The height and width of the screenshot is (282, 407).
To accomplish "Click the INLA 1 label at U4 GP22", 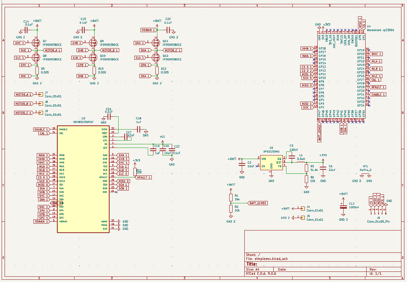I will tap(376, 61).
